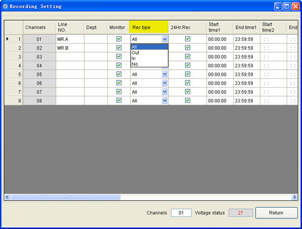Open Rec type dropdown for channel 06
The height and width of the screenshot is (229, 302).
click(164, 83)
